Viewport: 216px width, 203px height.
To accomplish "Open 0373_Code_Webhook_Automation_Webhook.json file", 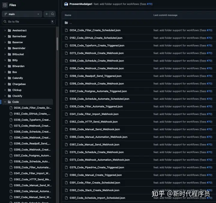I will (x=100, y=160).
